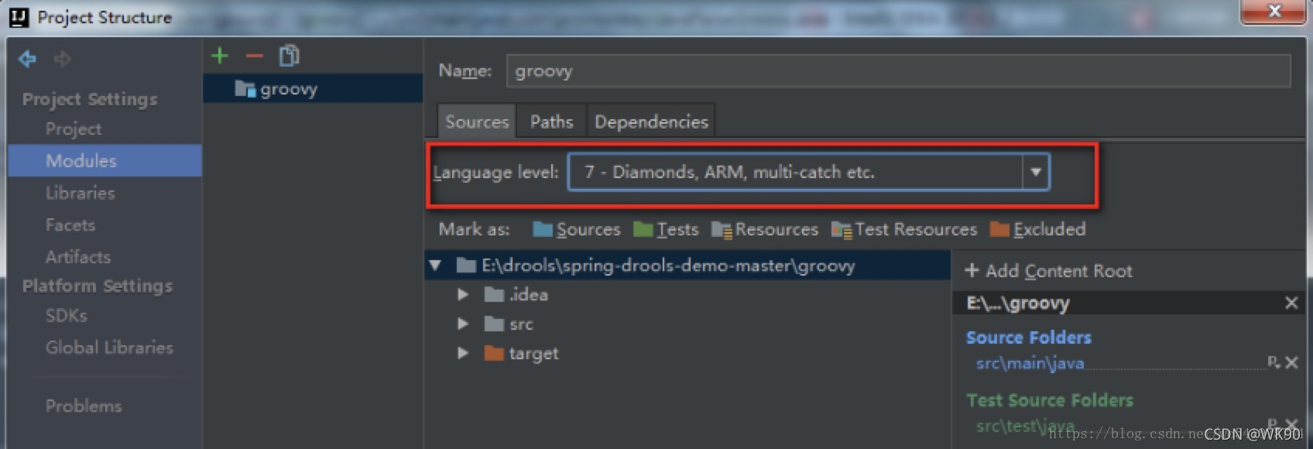Click the Test Source Folders heading
Viewport: 1313px width, 449px height.
[1049, 400]
